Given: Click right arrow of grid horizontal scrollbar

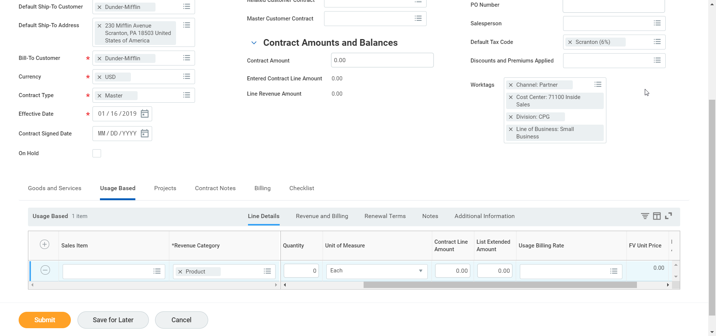Looking at the screenshot, I should click(x=668, y=285).
